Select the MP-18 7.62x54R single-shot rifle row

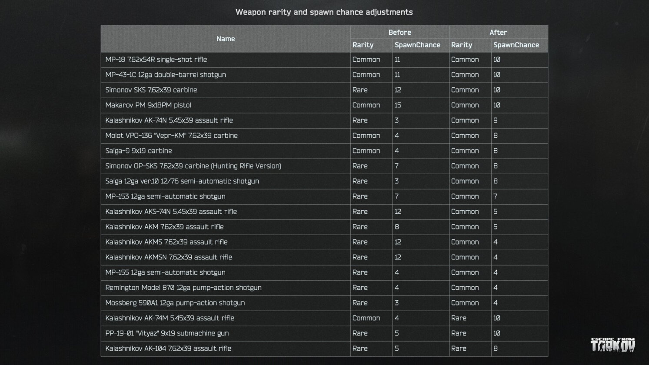(x=156, y=60)
